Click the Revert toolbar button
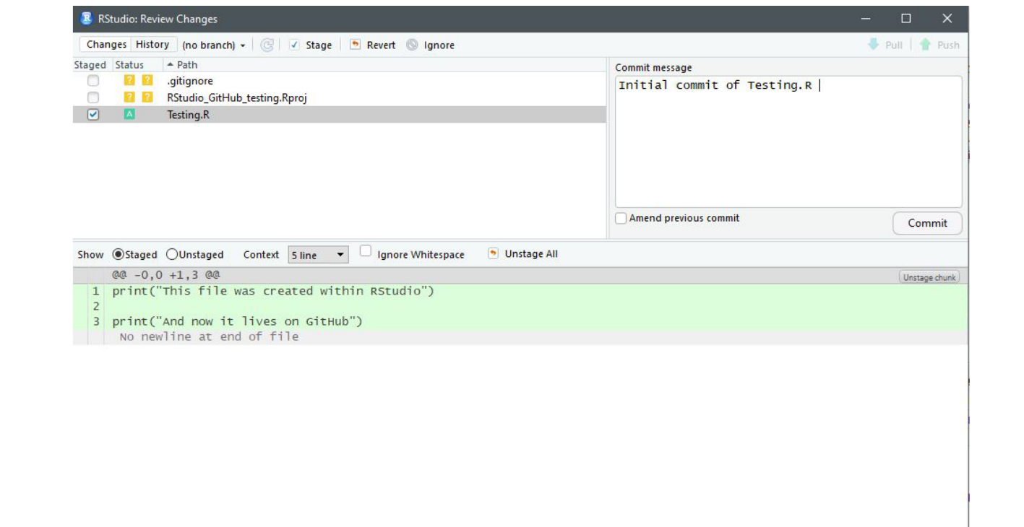1024x527 pixels. (373, 45)
